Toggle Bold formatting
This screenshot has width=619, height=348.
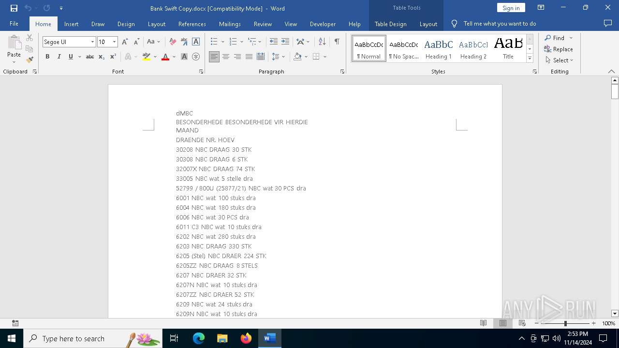pos(47,57)
